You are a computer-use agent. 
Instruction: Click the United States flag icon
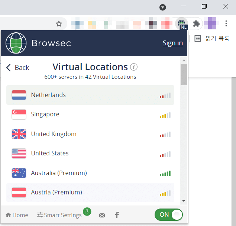coord(19,154)
